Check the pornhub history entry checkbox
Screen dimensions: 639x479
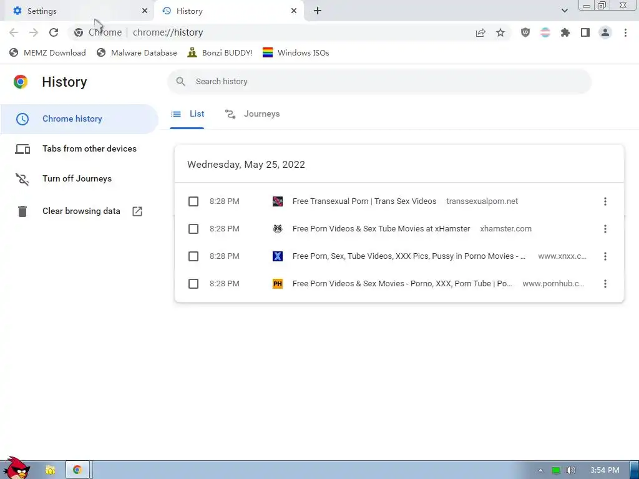pyautogui.click(x=193, y=284)
